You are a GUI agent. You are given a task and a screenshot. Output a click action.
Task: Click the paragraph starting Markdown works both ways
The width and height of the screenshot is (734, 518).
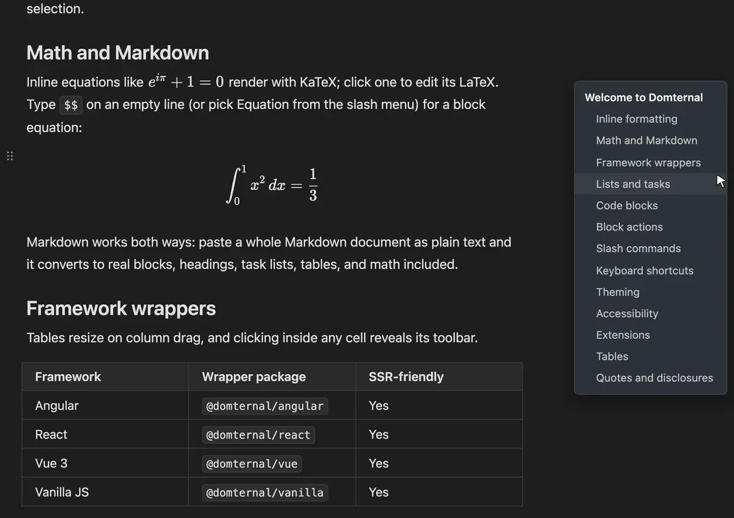[269, 253]
